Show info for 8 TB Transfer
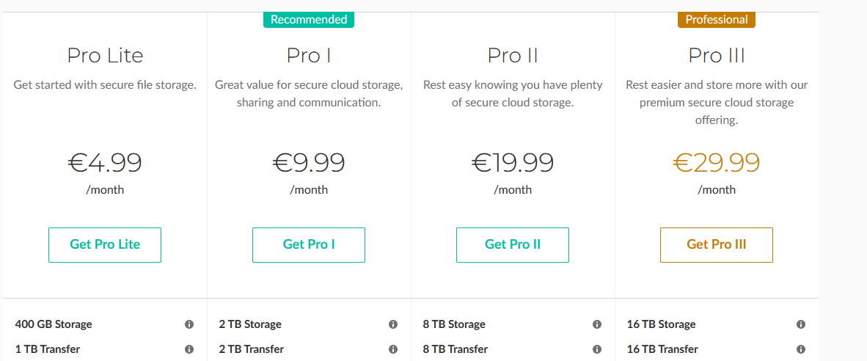Screen dimensions: 867x361 tap(596, 349)
